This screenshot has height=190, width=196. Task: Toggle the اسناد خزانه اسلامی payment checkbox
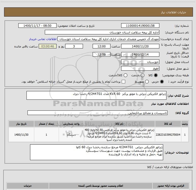123,82
